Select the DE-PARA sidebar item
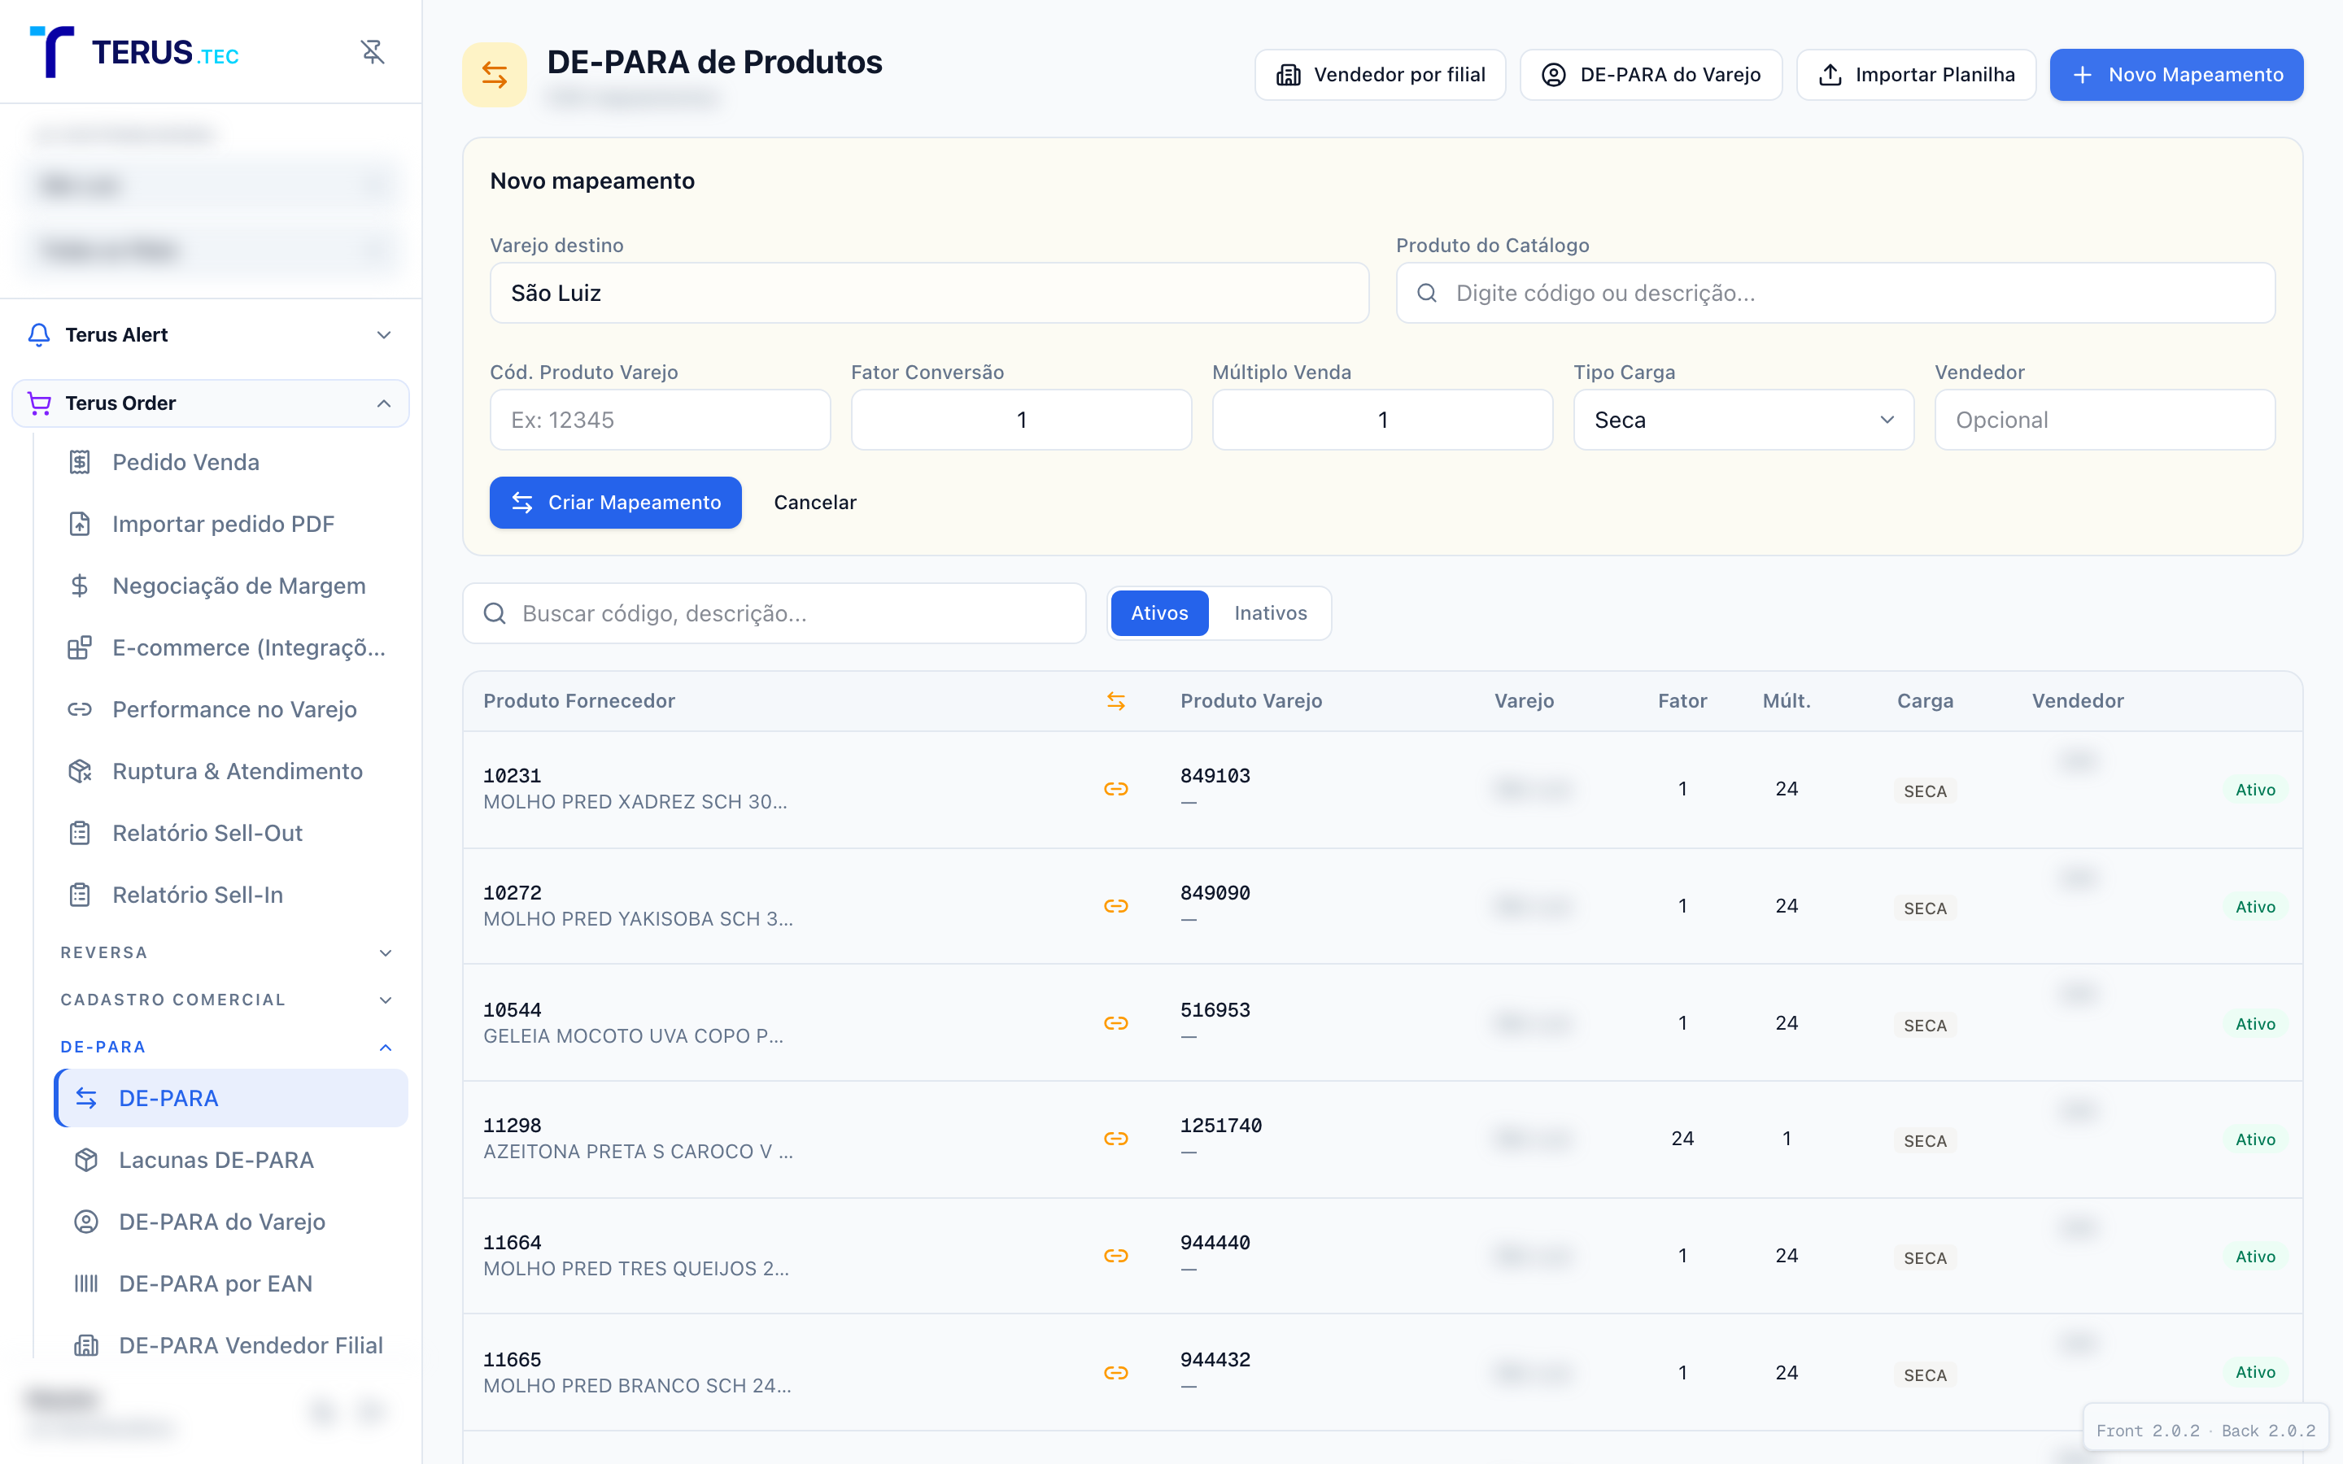The image size is (2343, 1464). click(230, 1098)
